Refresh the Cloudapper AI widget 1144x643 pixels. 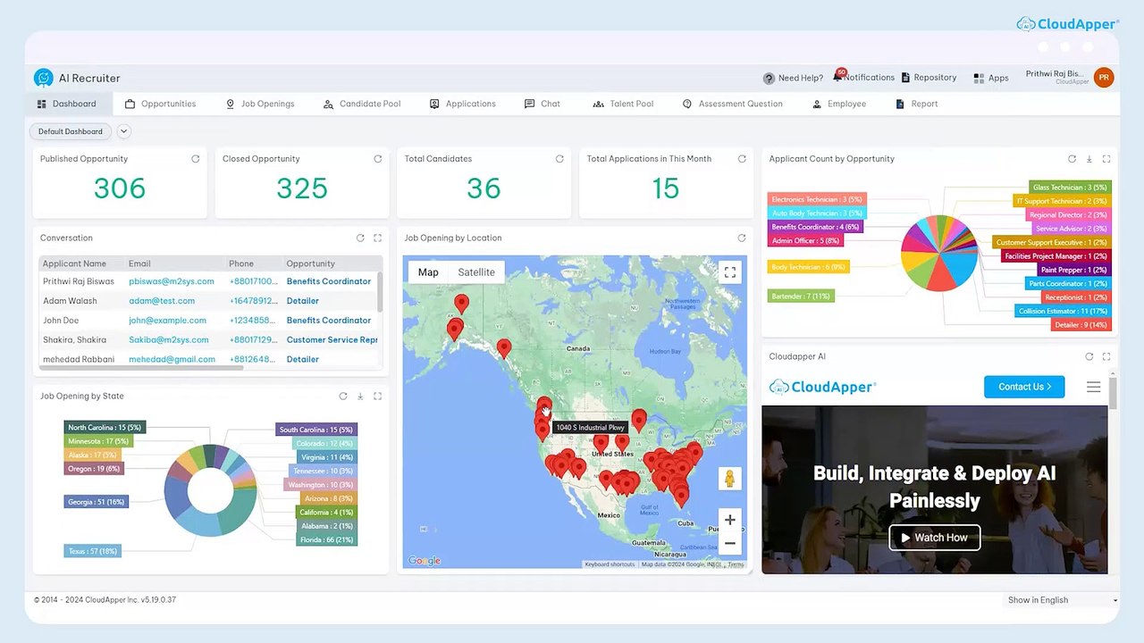1089,356
